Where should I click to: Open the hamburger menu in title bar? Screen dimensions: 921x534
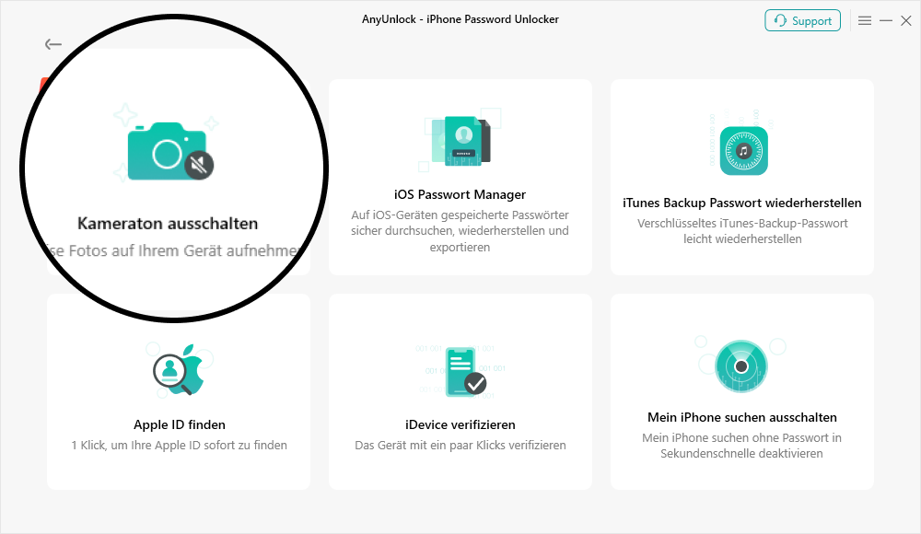[x=865, y=20]
